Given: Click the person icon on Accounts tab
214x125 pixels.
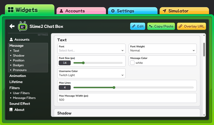Looking at the screenshot, I should click(61, 11).
